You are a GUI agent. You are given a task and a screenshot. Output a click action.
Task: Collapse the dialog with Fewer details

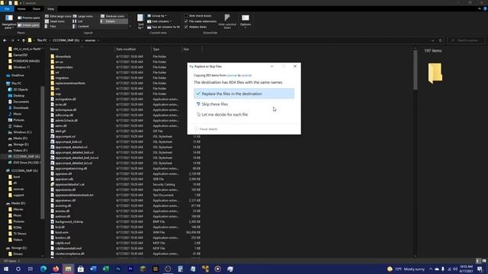coord(206,129)
